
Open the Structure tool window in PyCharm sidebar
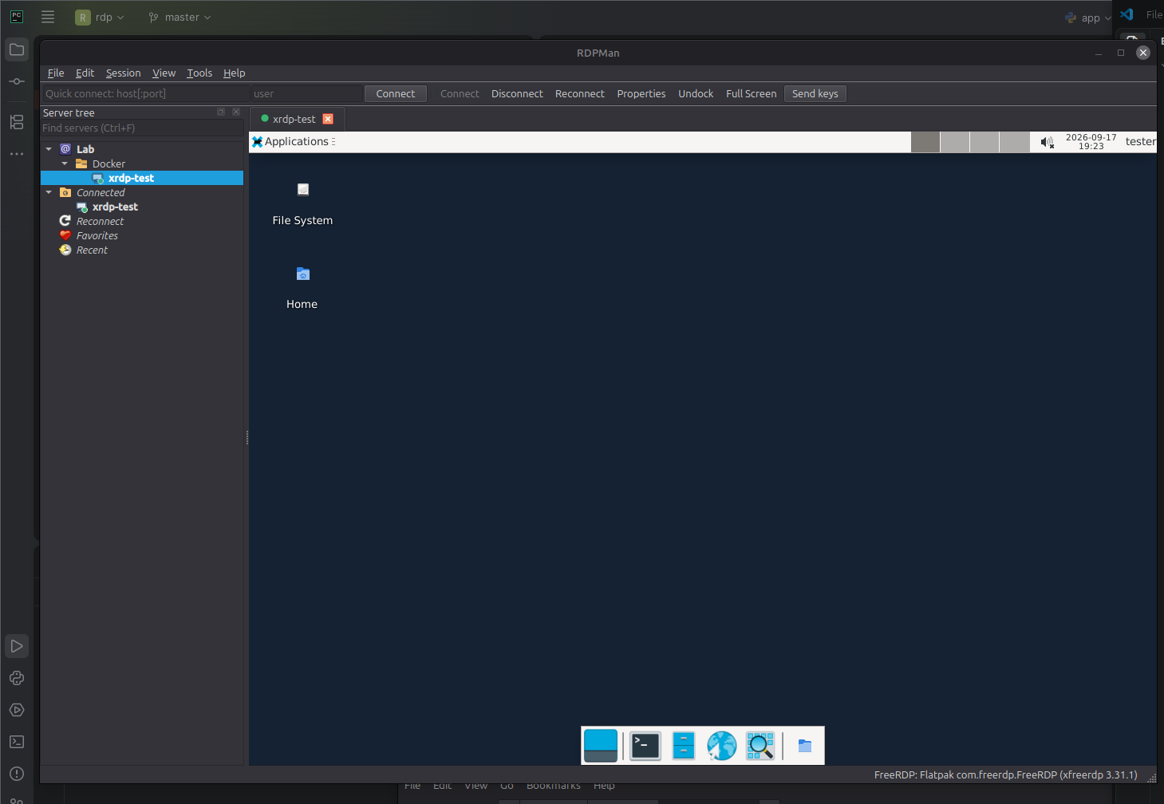coord(17,122)
